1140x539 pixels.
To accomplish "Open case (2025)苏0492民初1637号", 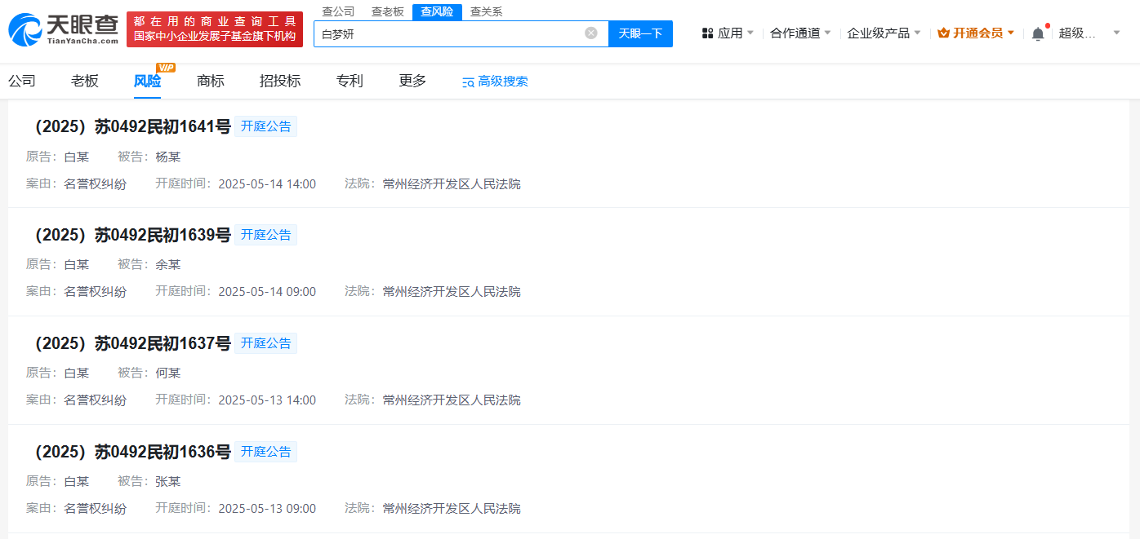I will pyautogui.click(x=129, y=343).
